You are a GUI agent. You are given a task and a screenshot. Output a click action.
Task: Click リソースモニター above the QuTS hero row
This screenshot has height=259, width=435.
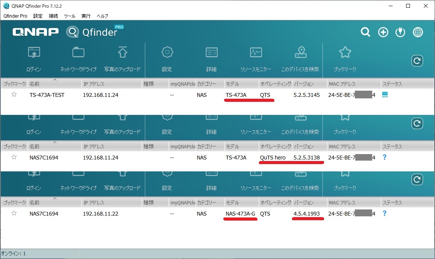pos(256,132)
